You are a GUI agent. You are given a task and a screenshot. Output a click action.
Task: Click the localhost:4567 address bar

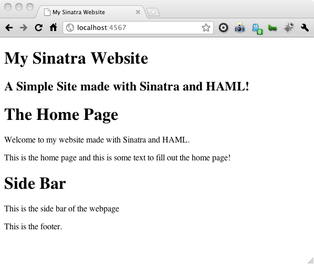(x=138, y=28)
